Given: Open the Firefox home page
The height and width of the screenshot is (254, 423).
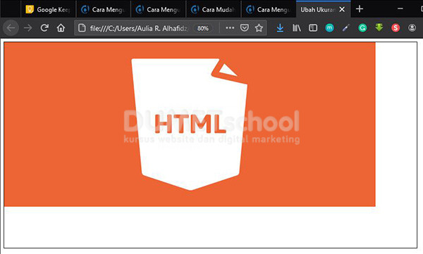Looking at the screenshot, I should tap(61, 27).
